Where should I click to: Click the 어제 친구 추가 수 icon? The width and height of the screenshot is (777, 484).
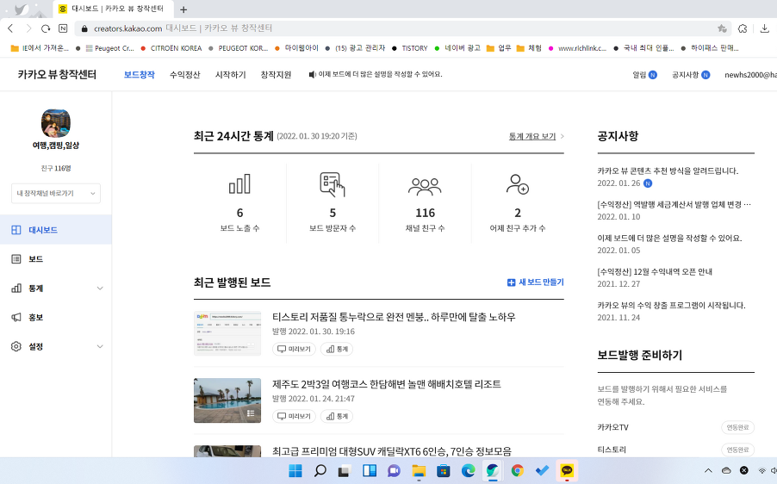pyautogui.click(x=518, y=183)
